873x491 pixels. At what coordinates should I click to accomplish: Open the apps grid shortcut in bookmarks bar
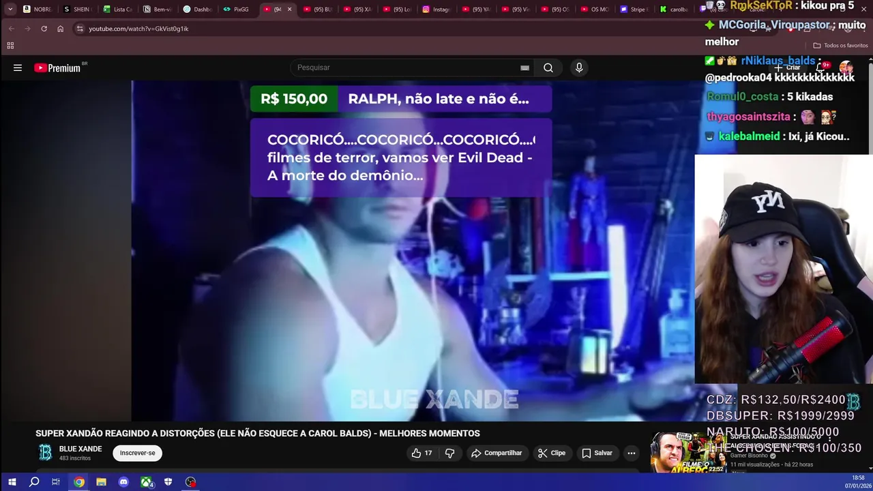[x=10, y=46]
